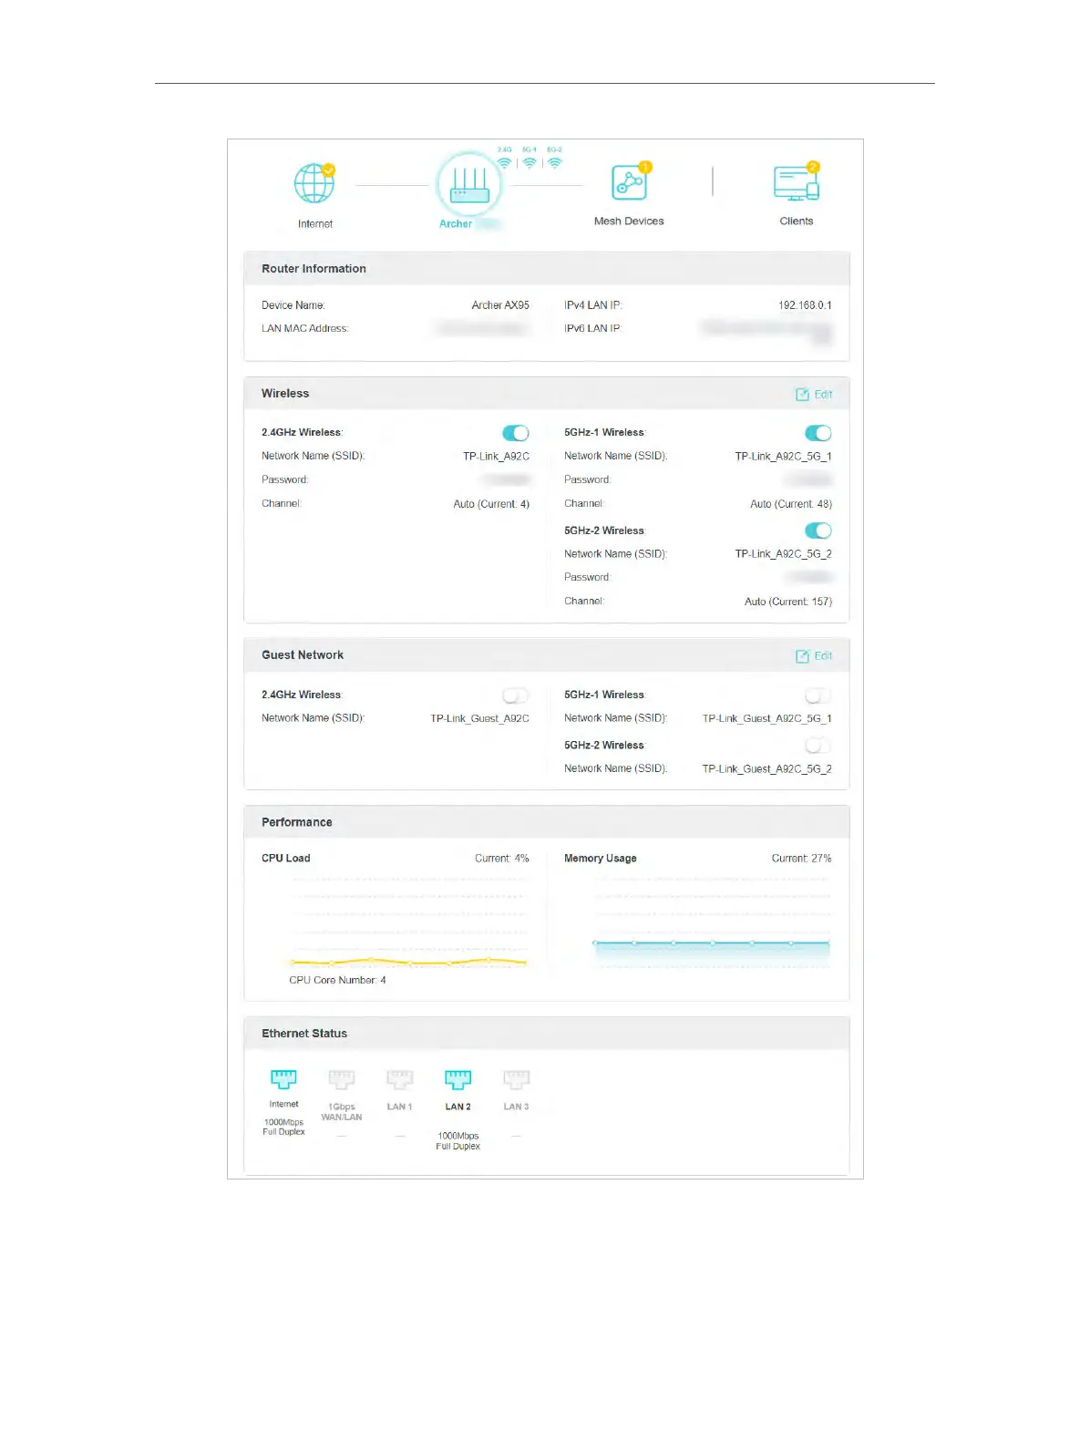This screenshot has width=1090, height=1442.
Task: Click the LAN 2 1000Mbps Full Duplex text
Action: (x=458, y=1141)
